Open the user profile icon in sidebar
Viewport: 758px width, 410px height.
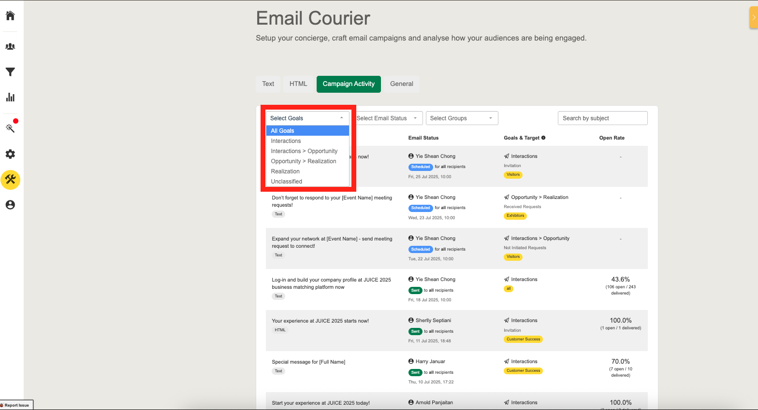[x=10, y=205]
